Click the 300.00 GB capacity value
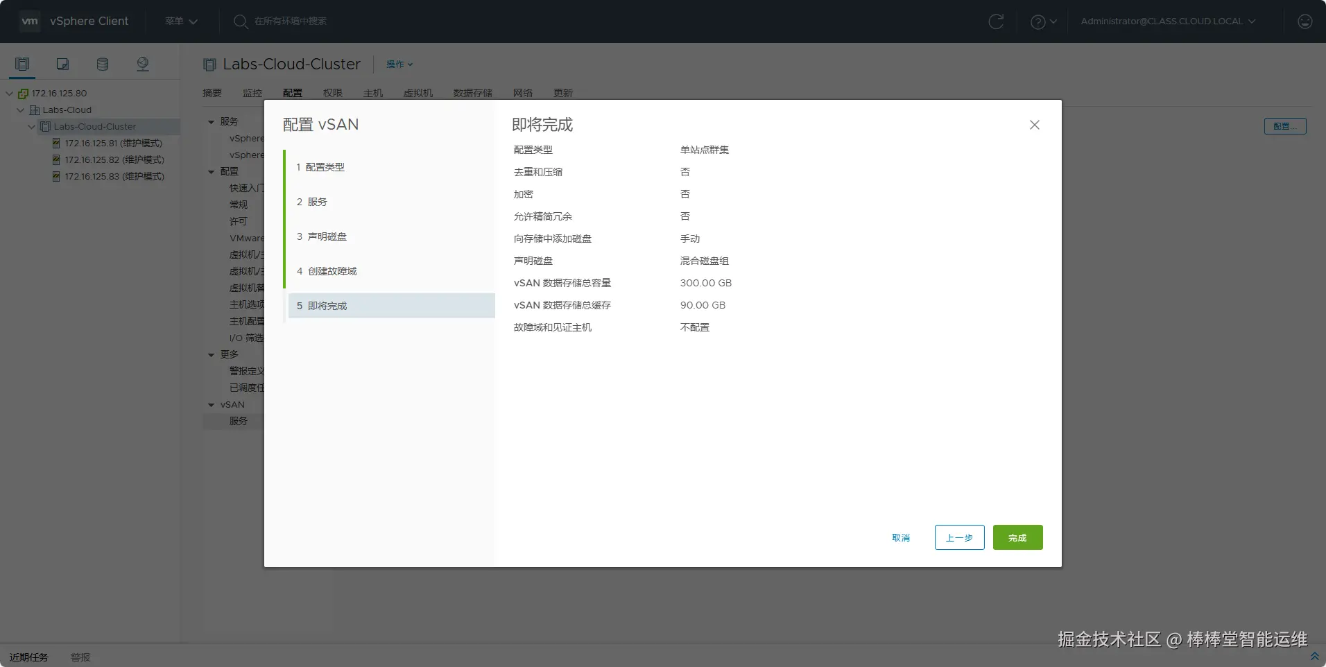 coord(706,283)
